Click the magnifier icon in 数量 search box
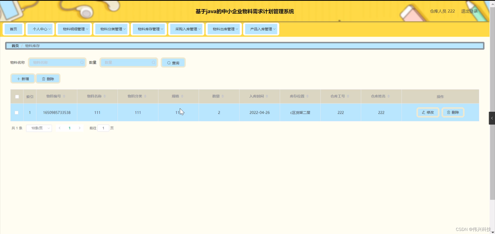The image size is (495, 234). [153, 62]
